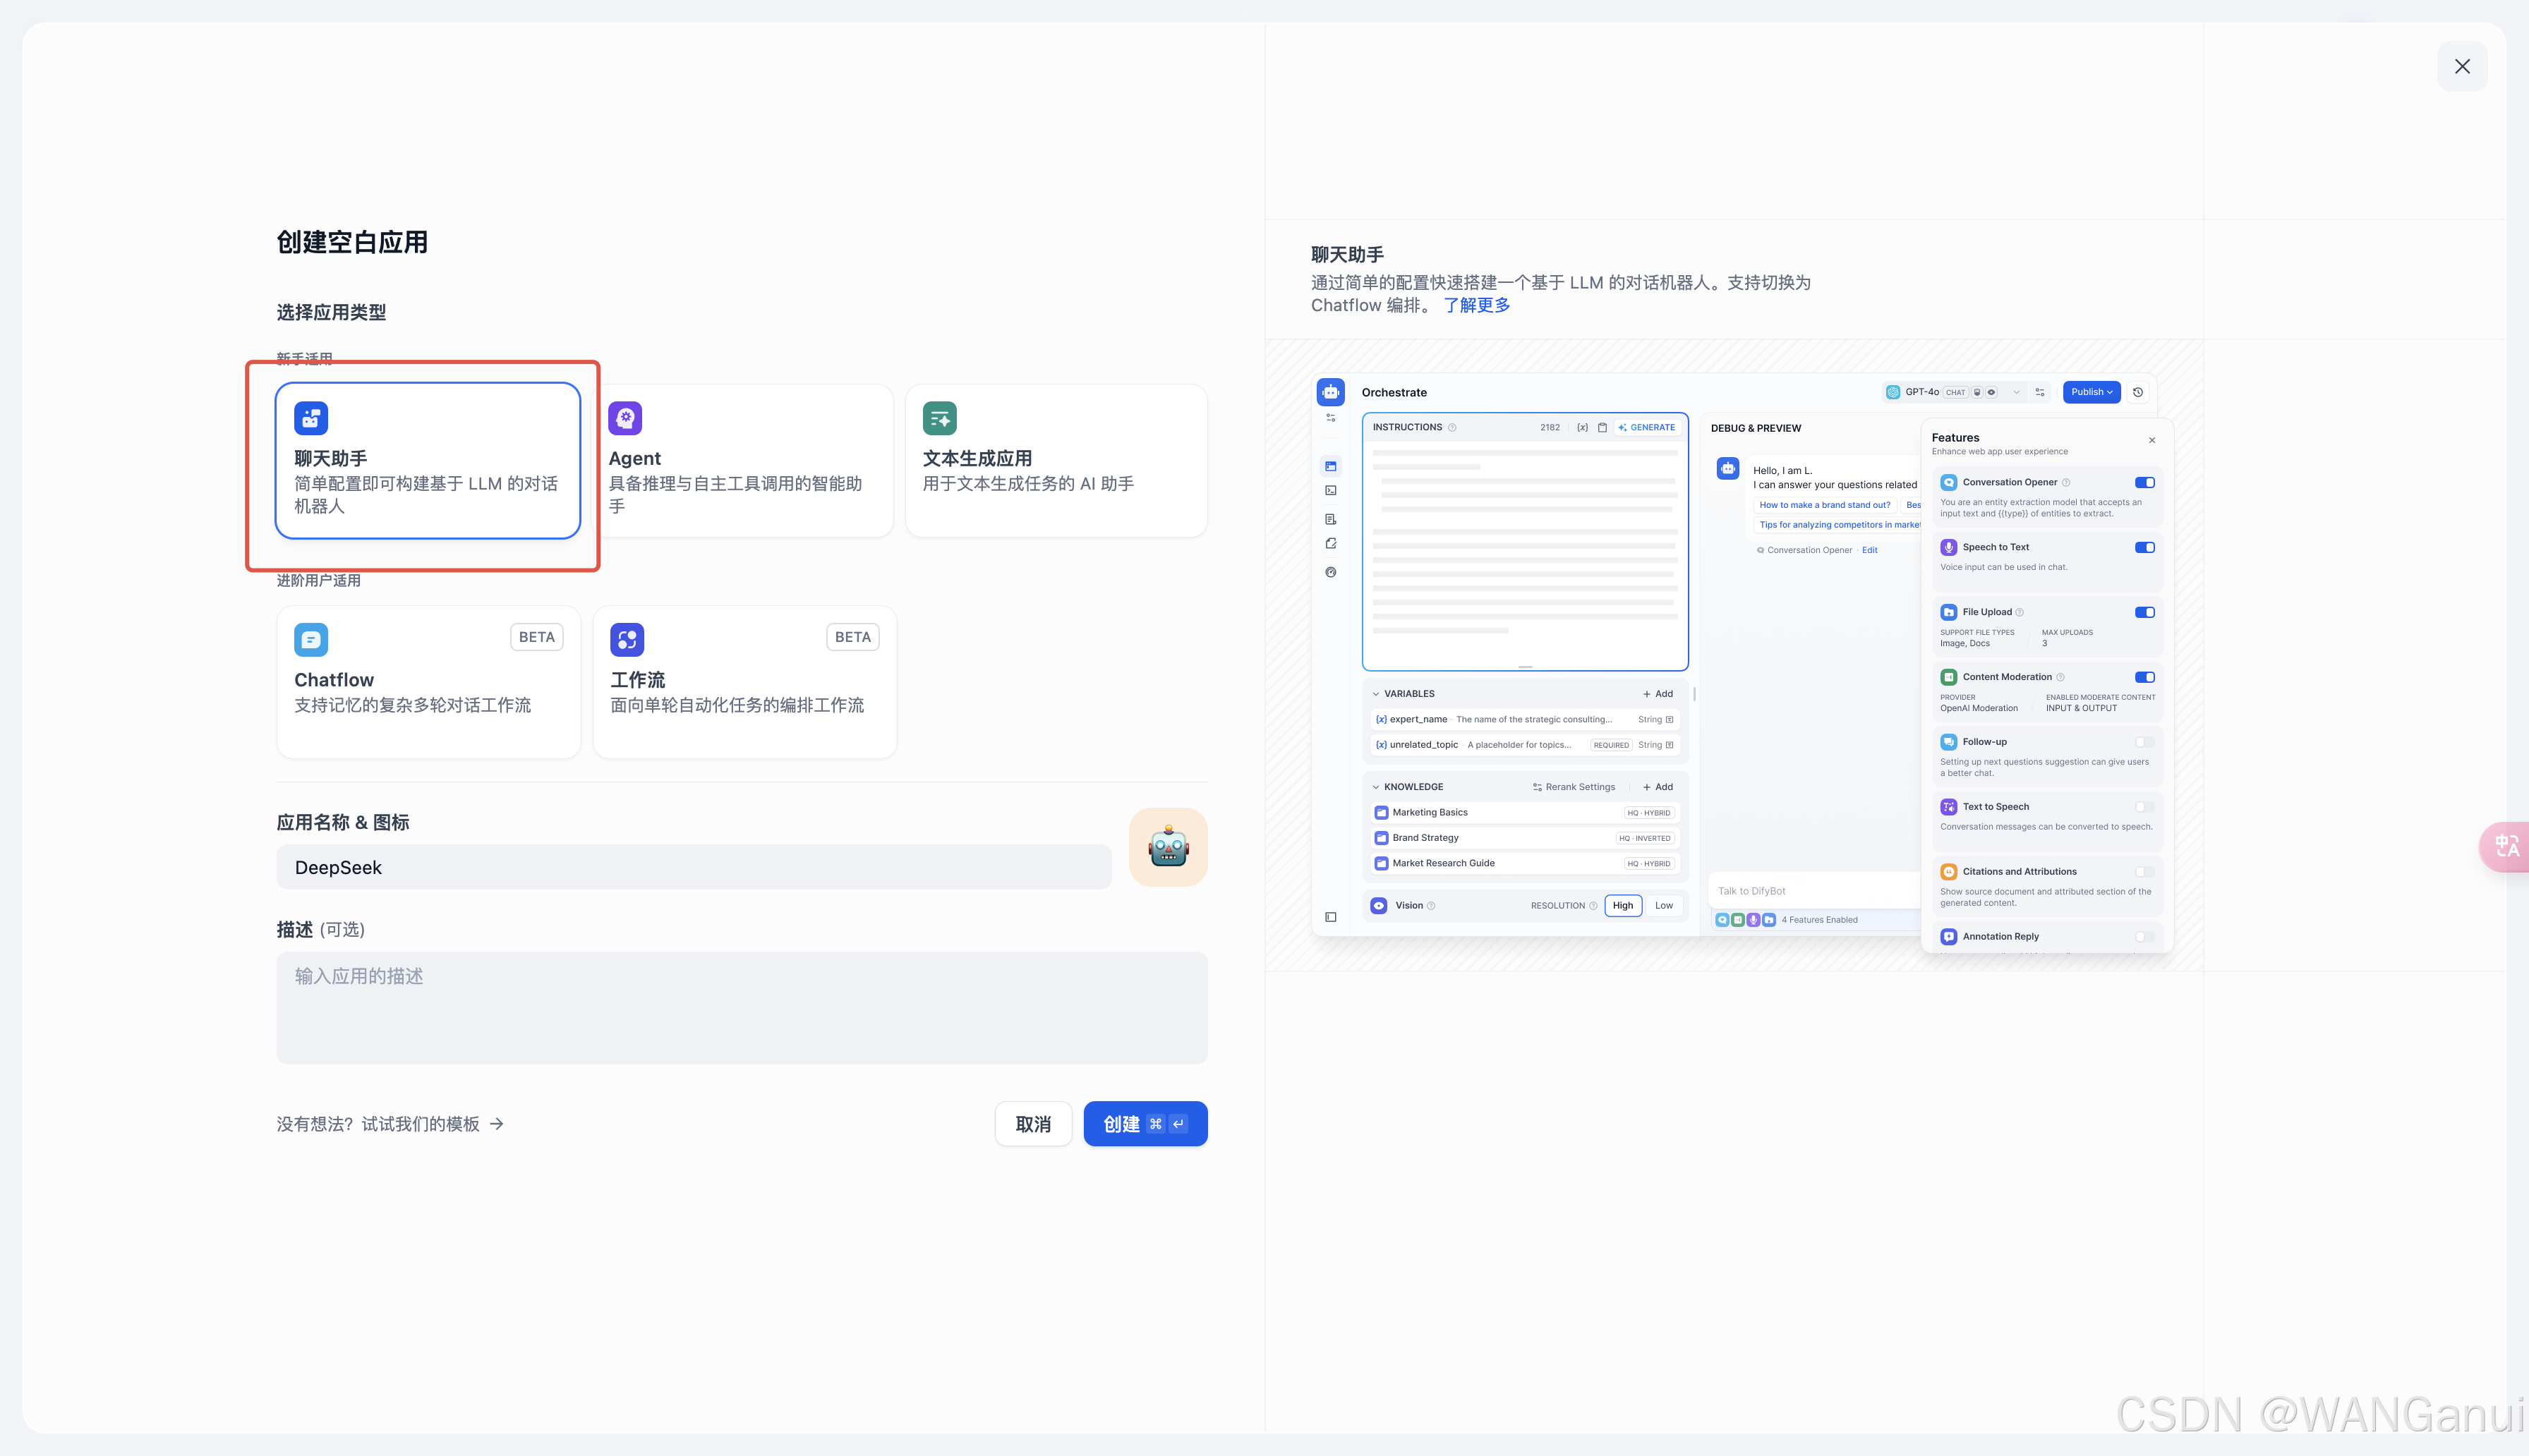This screenshot has width=2529, height=1456.
Task: Collapse the VARIABLES section
Action: [x=1376, y=694]
